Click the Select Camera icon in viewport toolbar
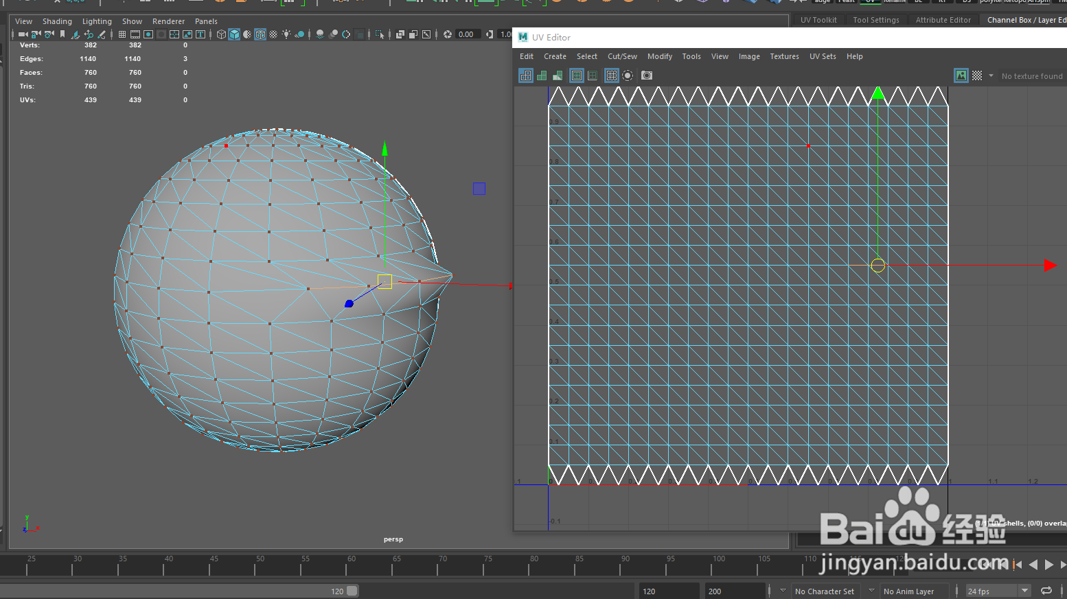This screenshot has height=599, width=1067. 23,34
